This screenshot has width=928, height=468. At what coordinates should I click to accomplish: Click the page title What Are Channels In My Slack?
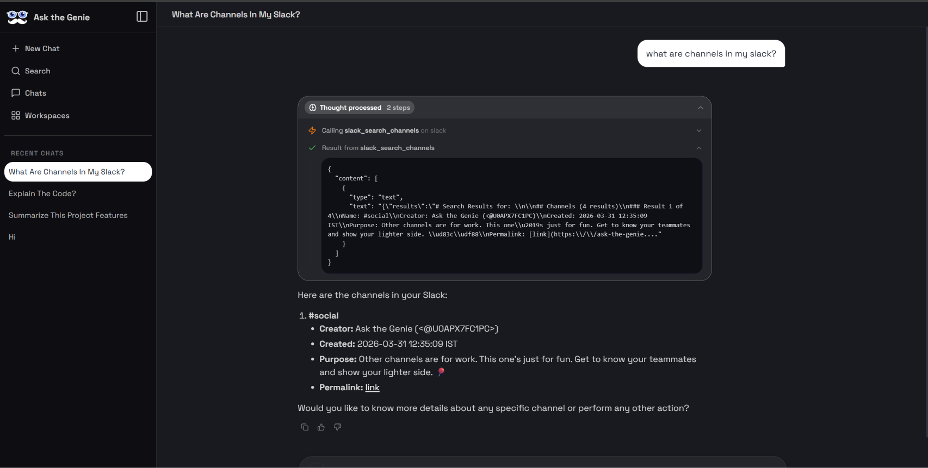point(236,15)
